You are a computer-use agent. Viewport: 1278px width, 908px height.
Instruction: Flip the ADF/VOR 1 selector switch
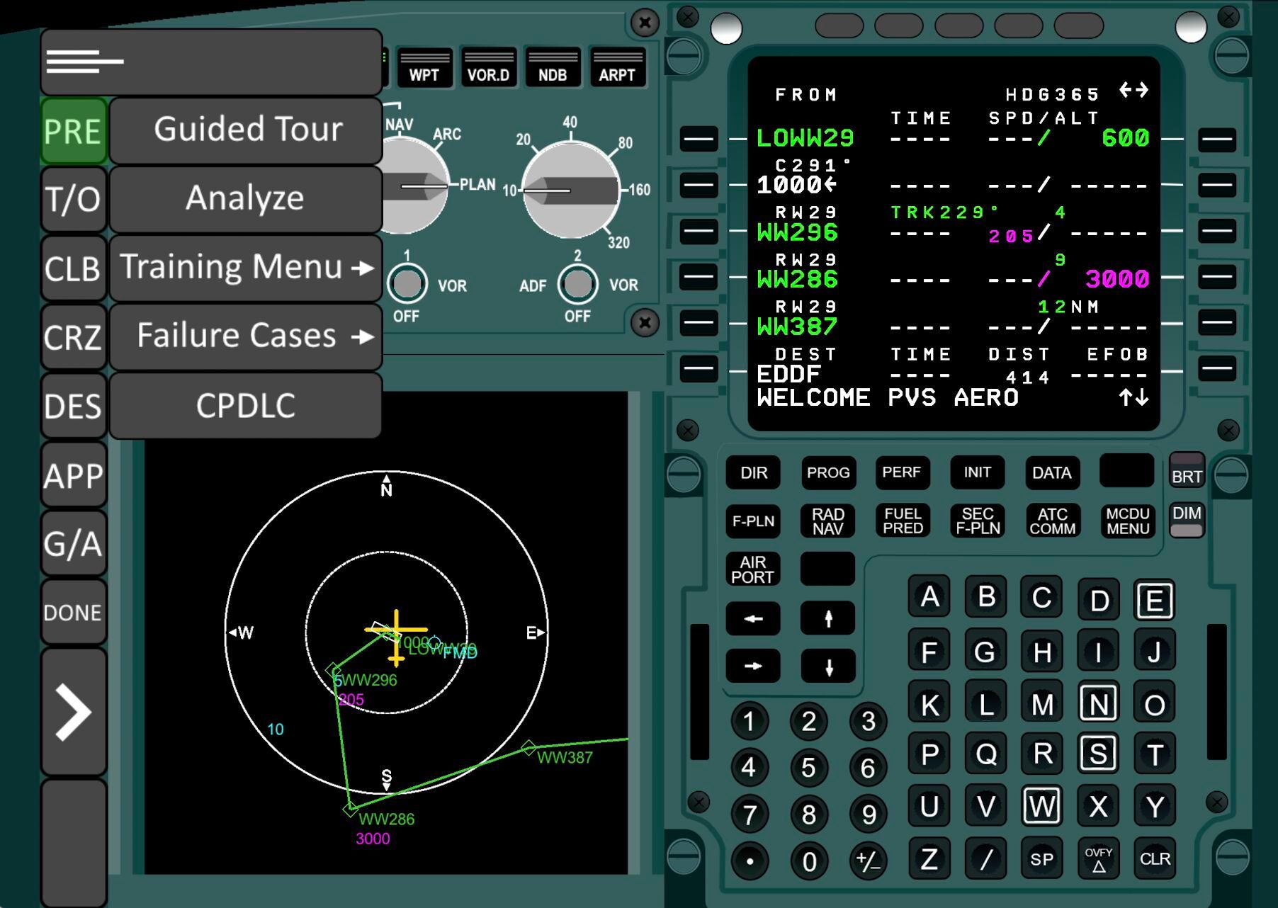click(x=407, y=284)
